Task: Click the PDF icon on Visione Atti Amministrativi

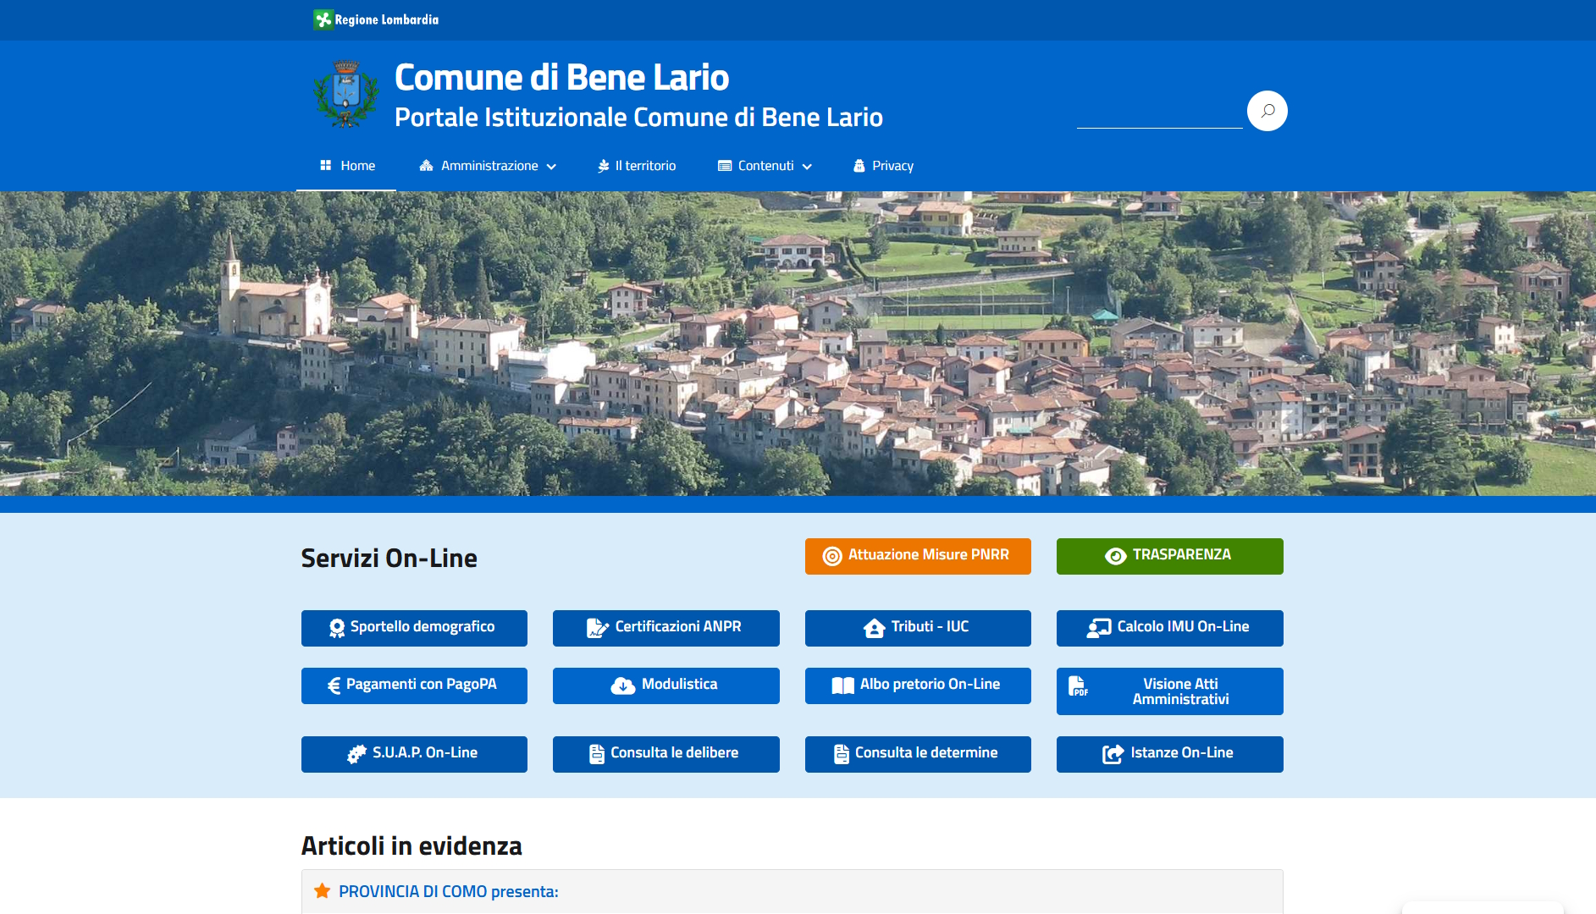Action: [1078, 685]
